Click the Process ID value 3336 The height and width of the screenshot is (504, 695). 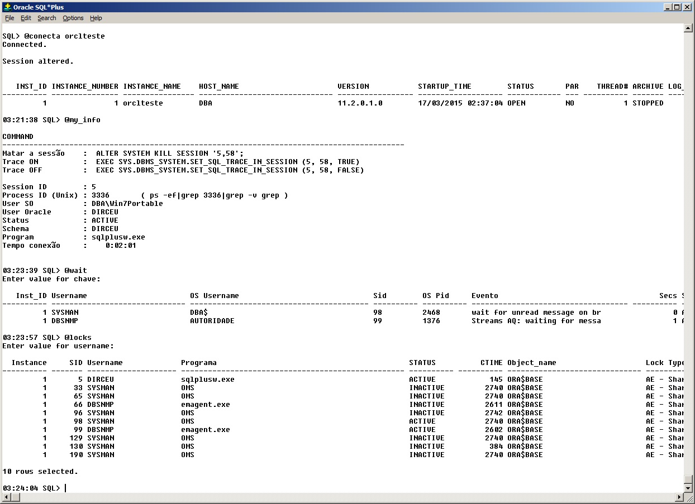(x=101, y=195)
